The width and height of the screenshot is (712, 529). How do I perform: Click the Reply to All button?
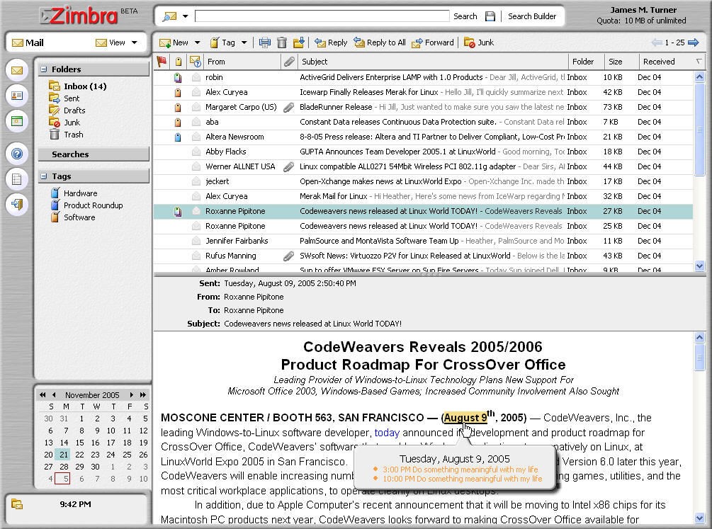[380, 42]
